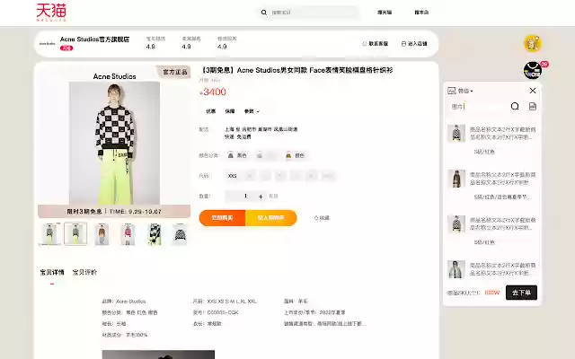Select third side panel product thumbnail
Viewport: 575px width, 359px height.
coord(456,223)
